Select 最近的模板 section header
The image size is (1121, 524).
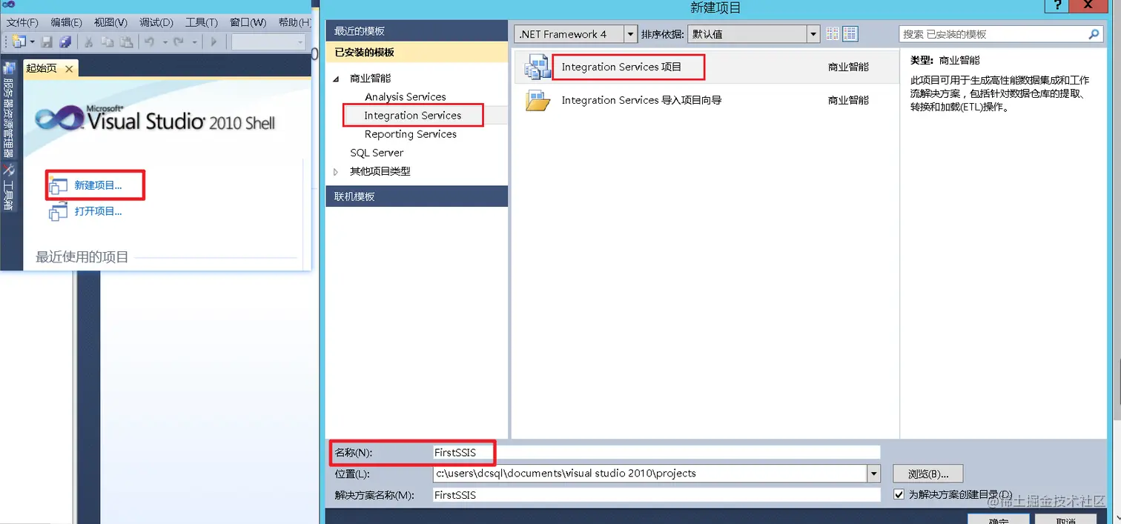click(x=417, y=31)
